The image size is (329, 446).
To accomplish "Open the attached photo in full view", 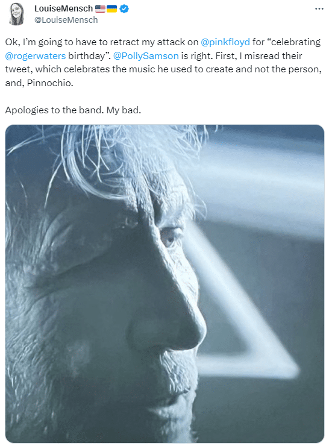I will coord(164,283).
